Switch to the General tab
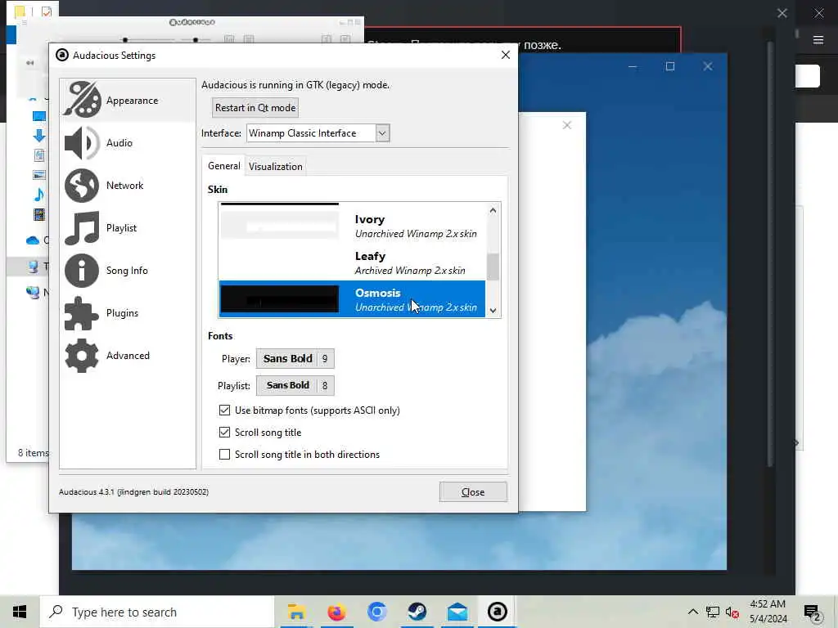Viewport: 838px width, 628px height. tap(224, 166)
